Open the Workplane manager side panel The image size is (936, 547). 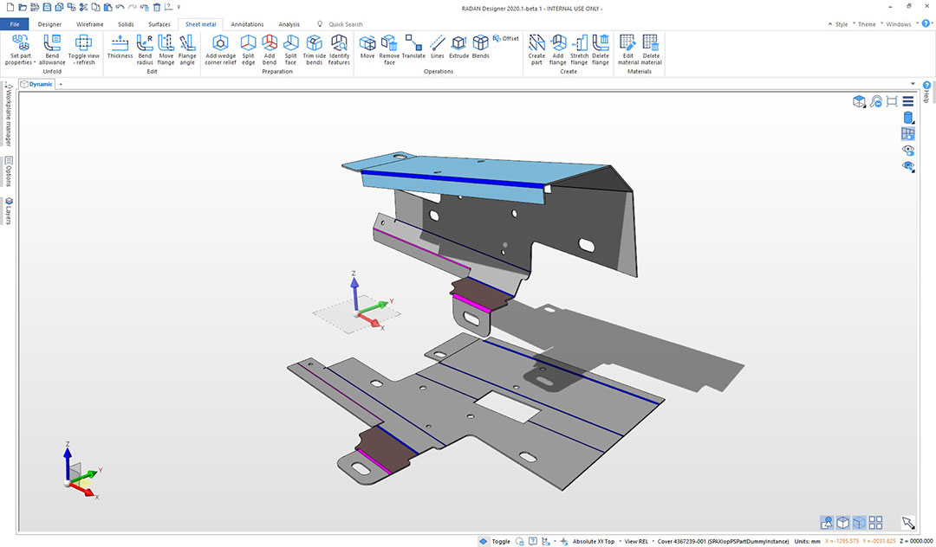point(8,117)
